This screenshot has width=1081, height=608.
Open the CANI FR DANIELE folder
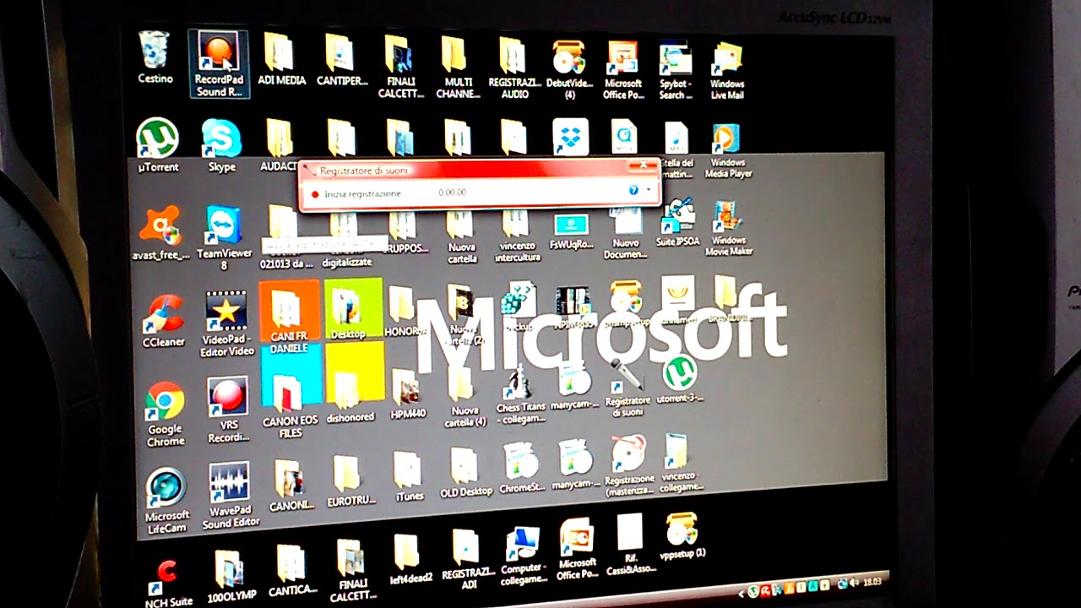coord(289,321)
